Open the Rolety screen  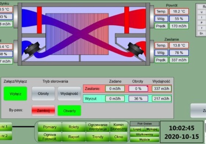pos(74,127)
